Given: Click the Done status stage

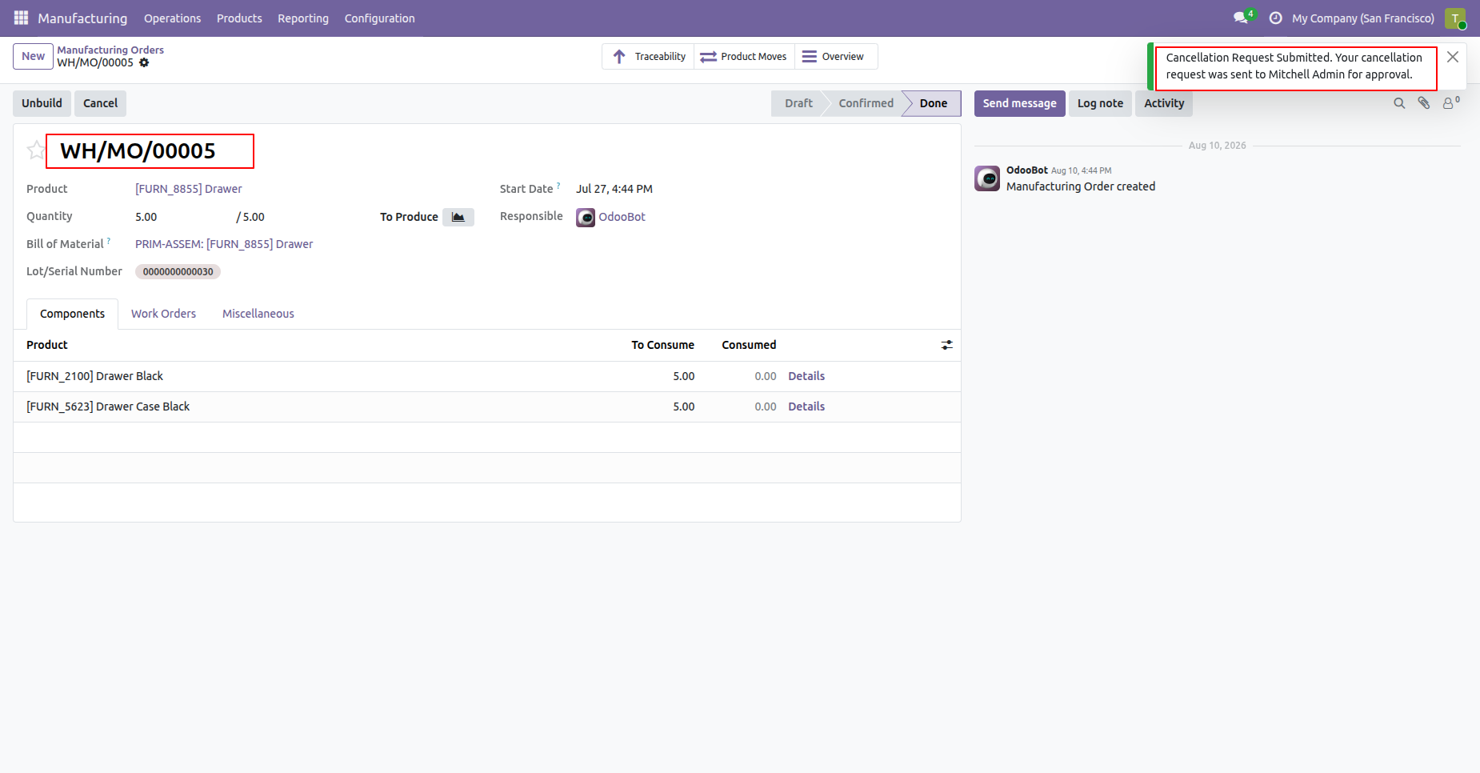Looking at the screenshot, I should 933,103.
